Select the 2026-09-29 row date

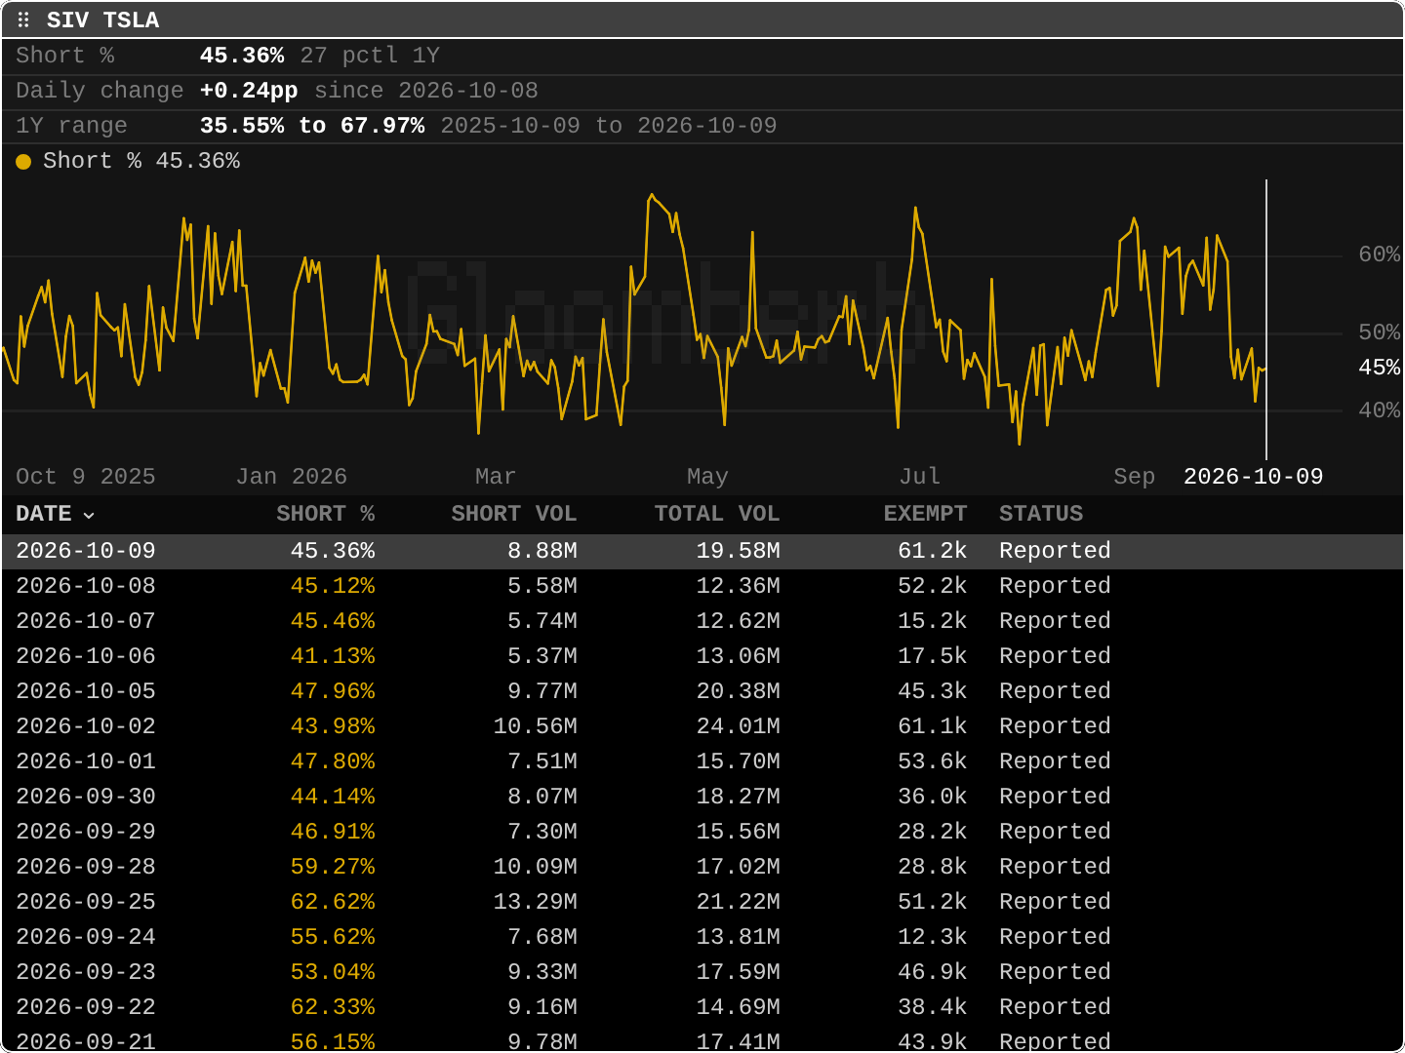[86, 832]
